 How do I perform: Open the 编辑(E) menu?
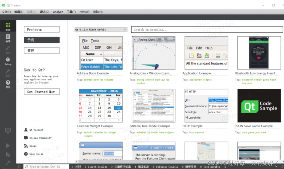[19, 12]
